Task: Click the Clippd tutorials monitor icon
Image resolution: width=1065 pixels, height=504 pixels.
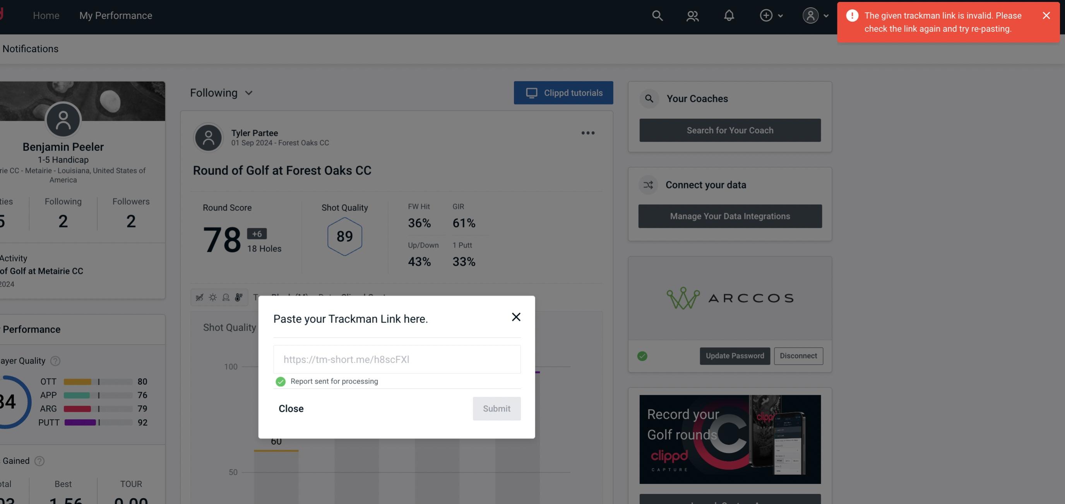Action: (x=531, y=92)
